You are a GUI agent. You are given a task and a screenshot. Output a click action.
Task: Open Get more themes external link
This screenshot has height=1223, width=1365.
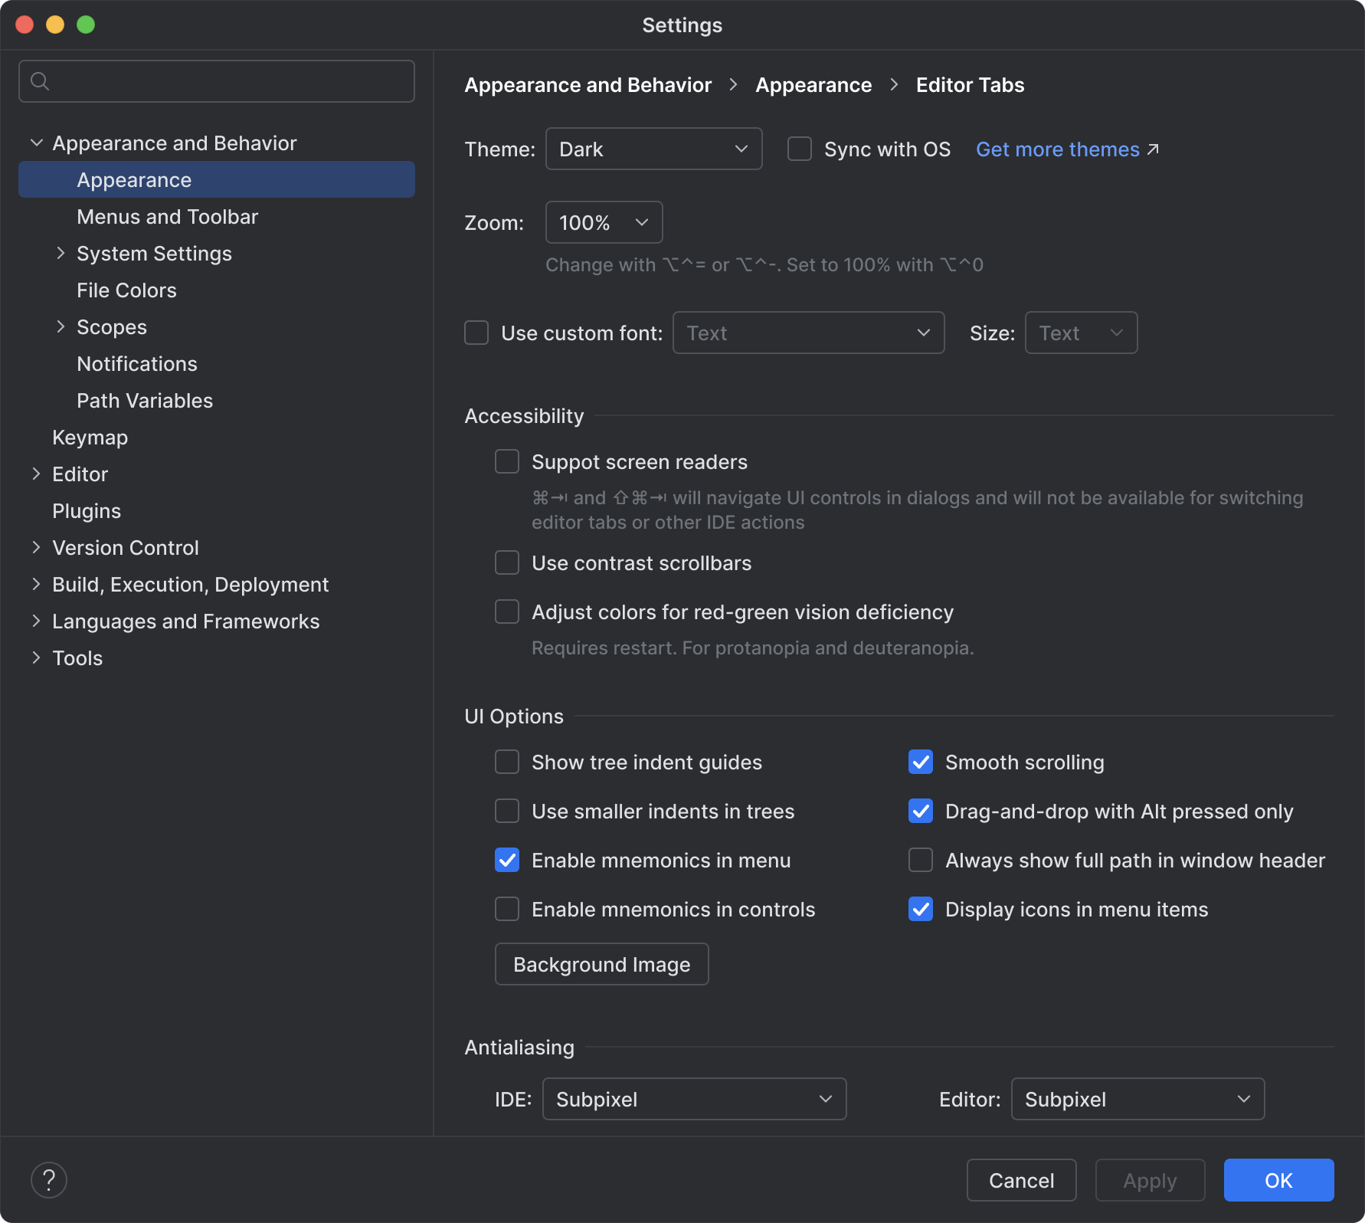click(1057, 149)
